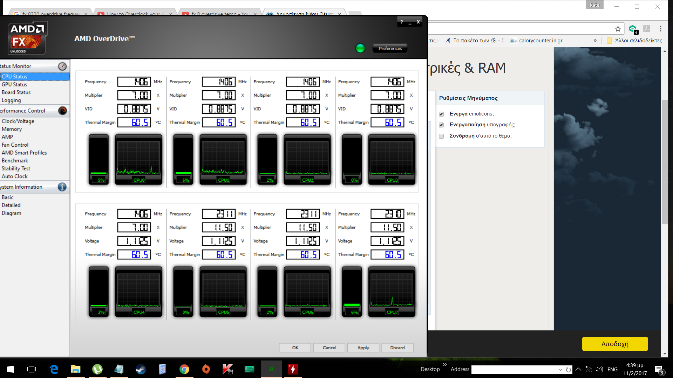Click the volume speaker tray icon
Screen dimensions: 673x378
click(x=599, y=369)
